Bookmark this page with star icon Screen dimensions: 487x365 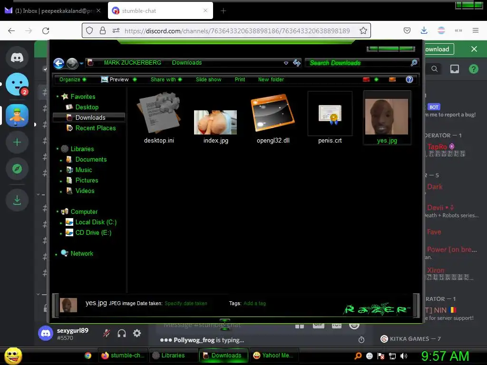(363, 30)
